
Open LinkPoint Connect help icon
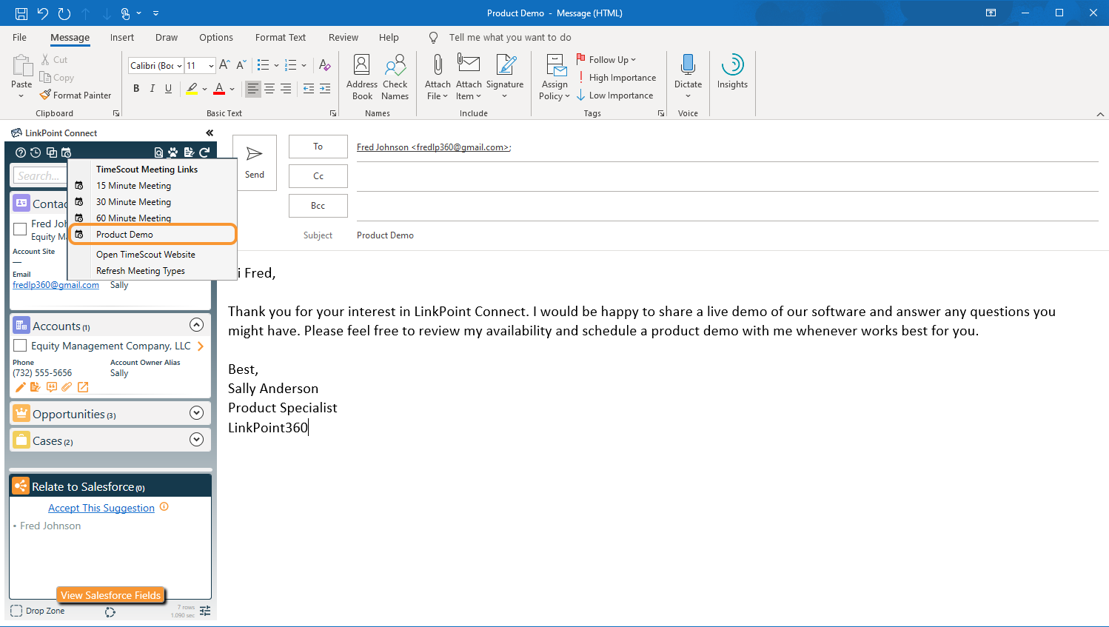pyautogui.click(x=21, y=152)
